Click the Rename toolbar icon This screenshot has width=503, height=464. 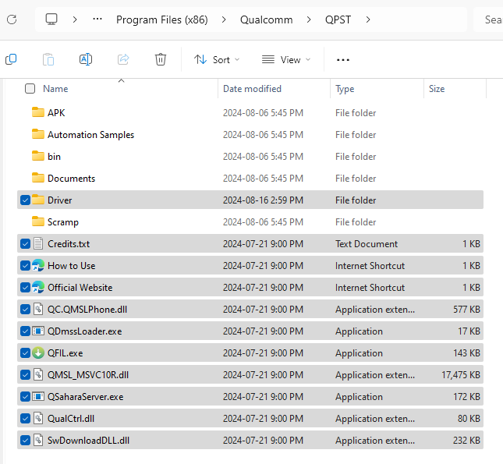tap(86, 59)
